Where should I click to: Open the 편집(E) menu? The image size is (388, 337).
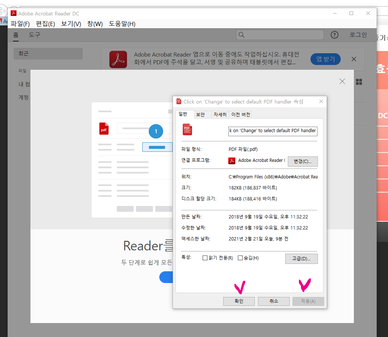[46, 24]
